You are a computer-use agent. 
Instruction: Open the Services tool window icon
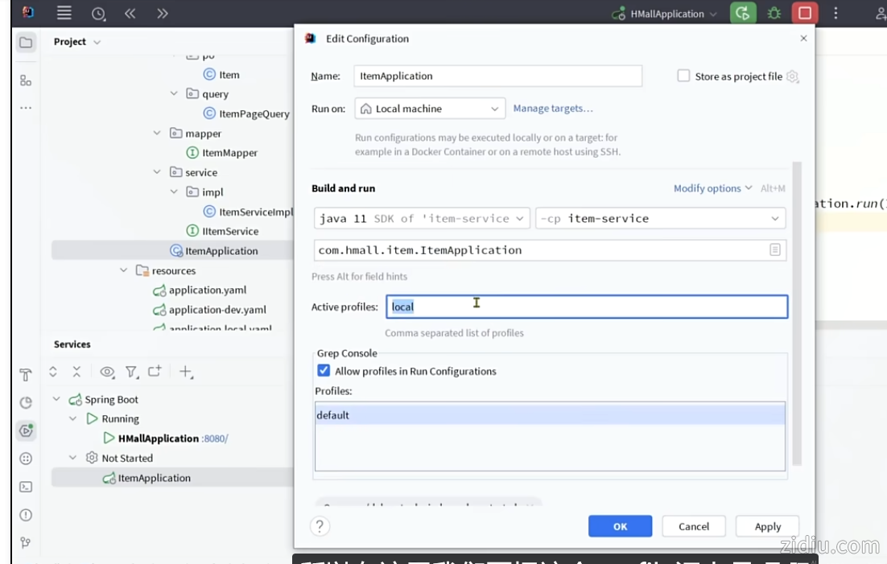coord(26,430)
